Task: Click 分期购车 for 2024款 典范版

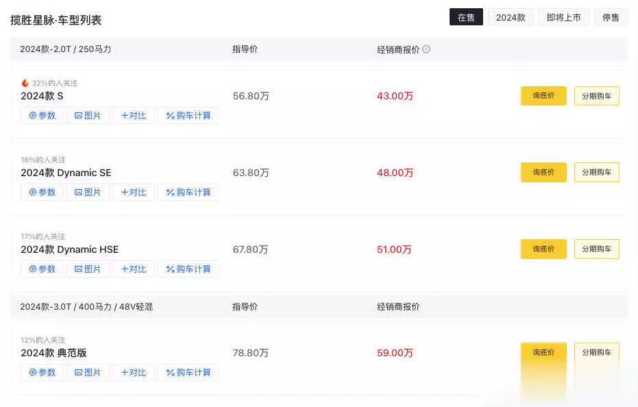Action: click(x=596, y=352)
